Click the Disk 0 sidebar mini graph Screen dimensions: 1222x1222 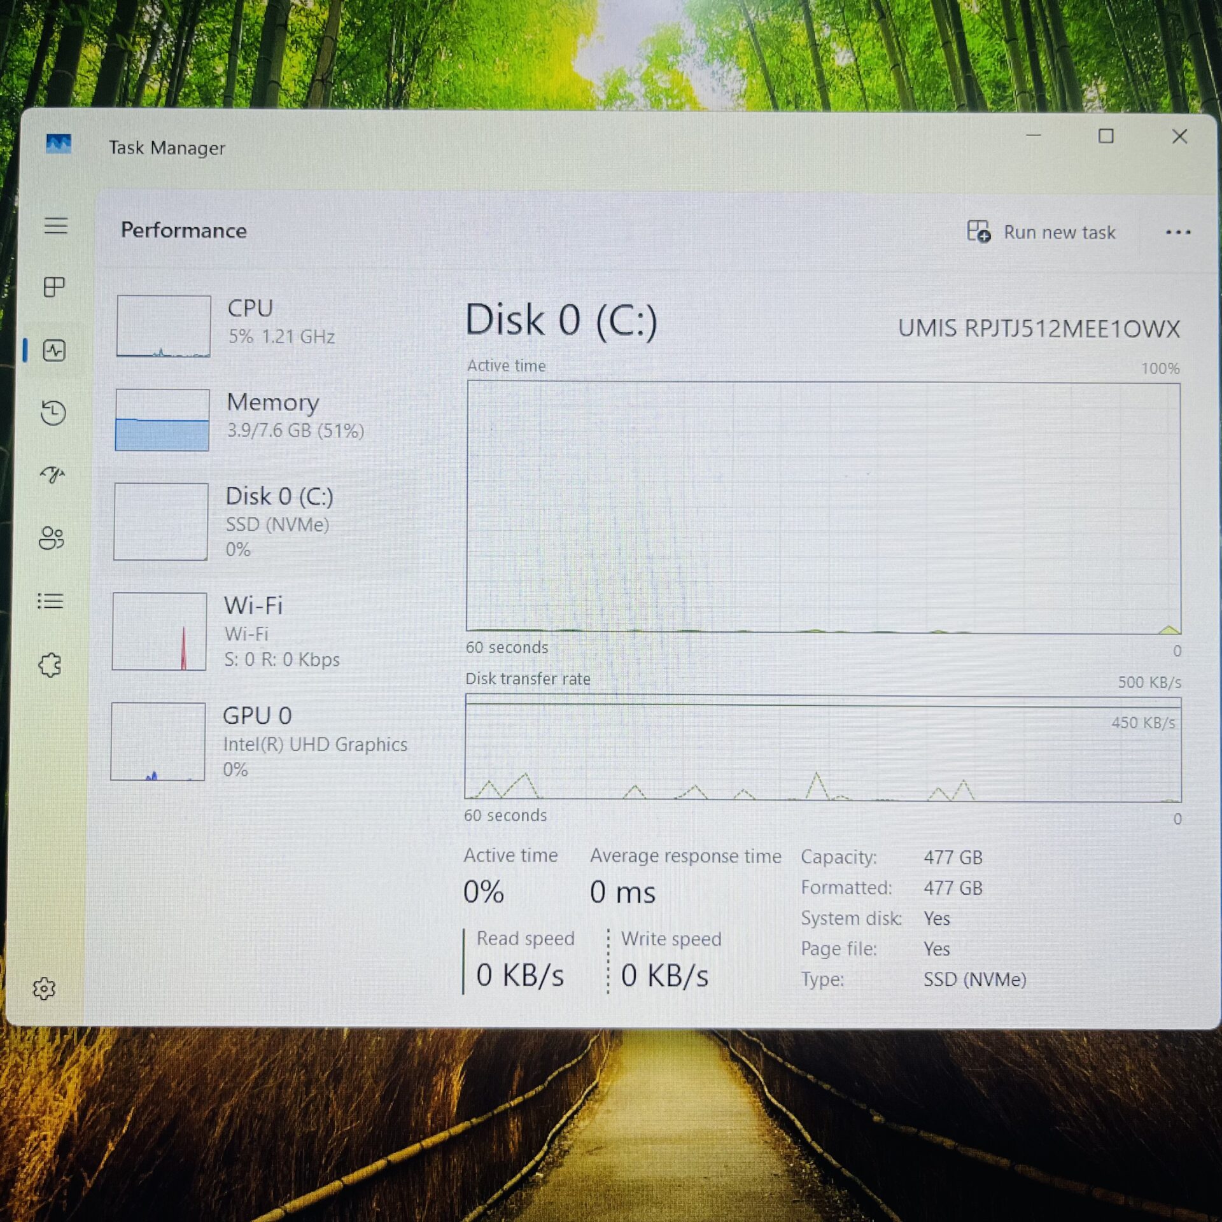coord(161,521)
